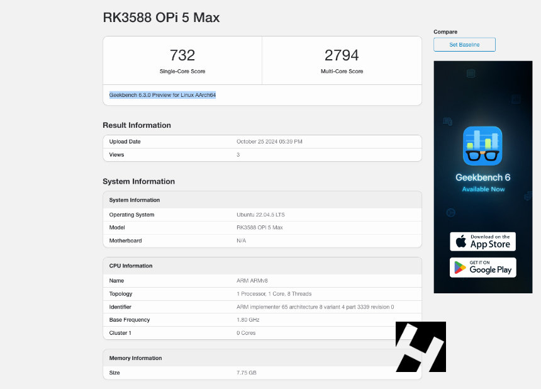Click the 1.80 GHz value
Viewport: 541px width, 389px height.
248,320
